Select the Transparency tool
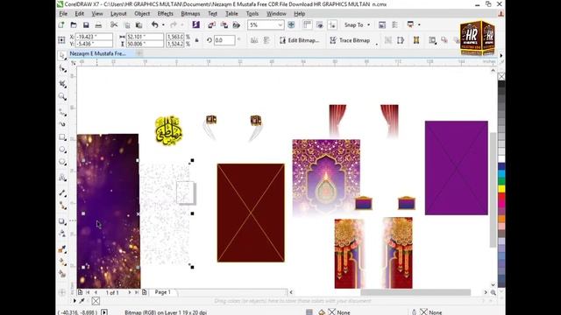The height and width of the screenshot is (315, 561). 62,234
